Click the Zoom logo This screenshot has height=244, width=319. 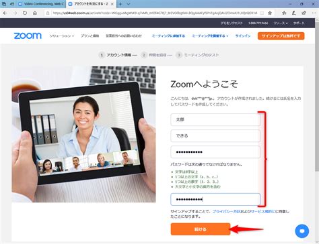(28, 36)
